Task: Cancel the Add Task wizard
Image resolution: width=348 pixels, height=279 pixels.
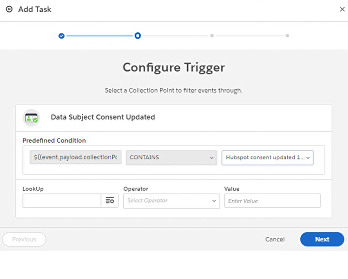Action: [275, 239]
